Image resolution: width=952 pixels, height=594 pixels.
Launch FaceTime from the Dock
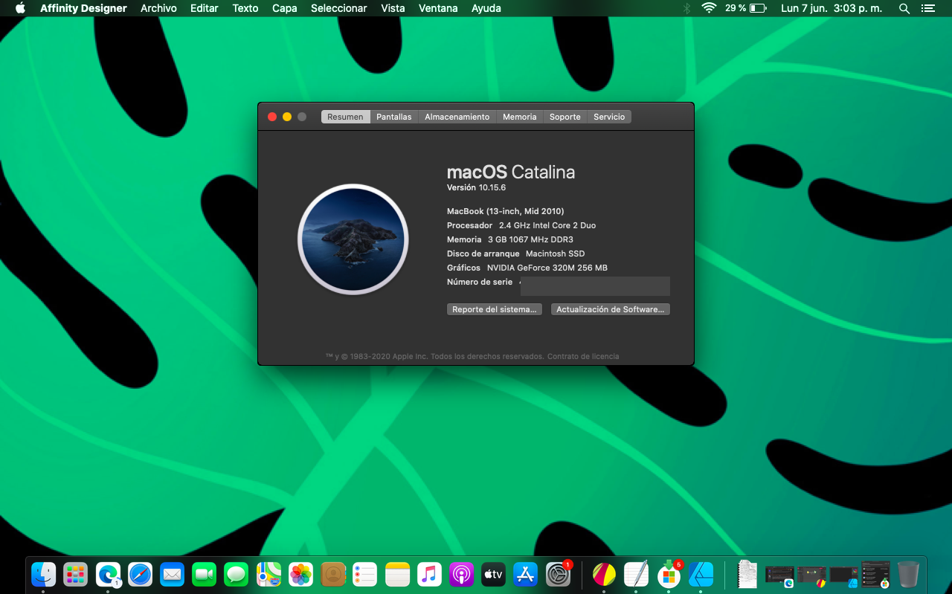[x=204, y=574]
